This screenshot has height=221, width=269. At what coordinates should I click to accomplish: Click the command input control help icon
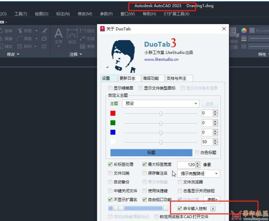click(x=213, y=209)
